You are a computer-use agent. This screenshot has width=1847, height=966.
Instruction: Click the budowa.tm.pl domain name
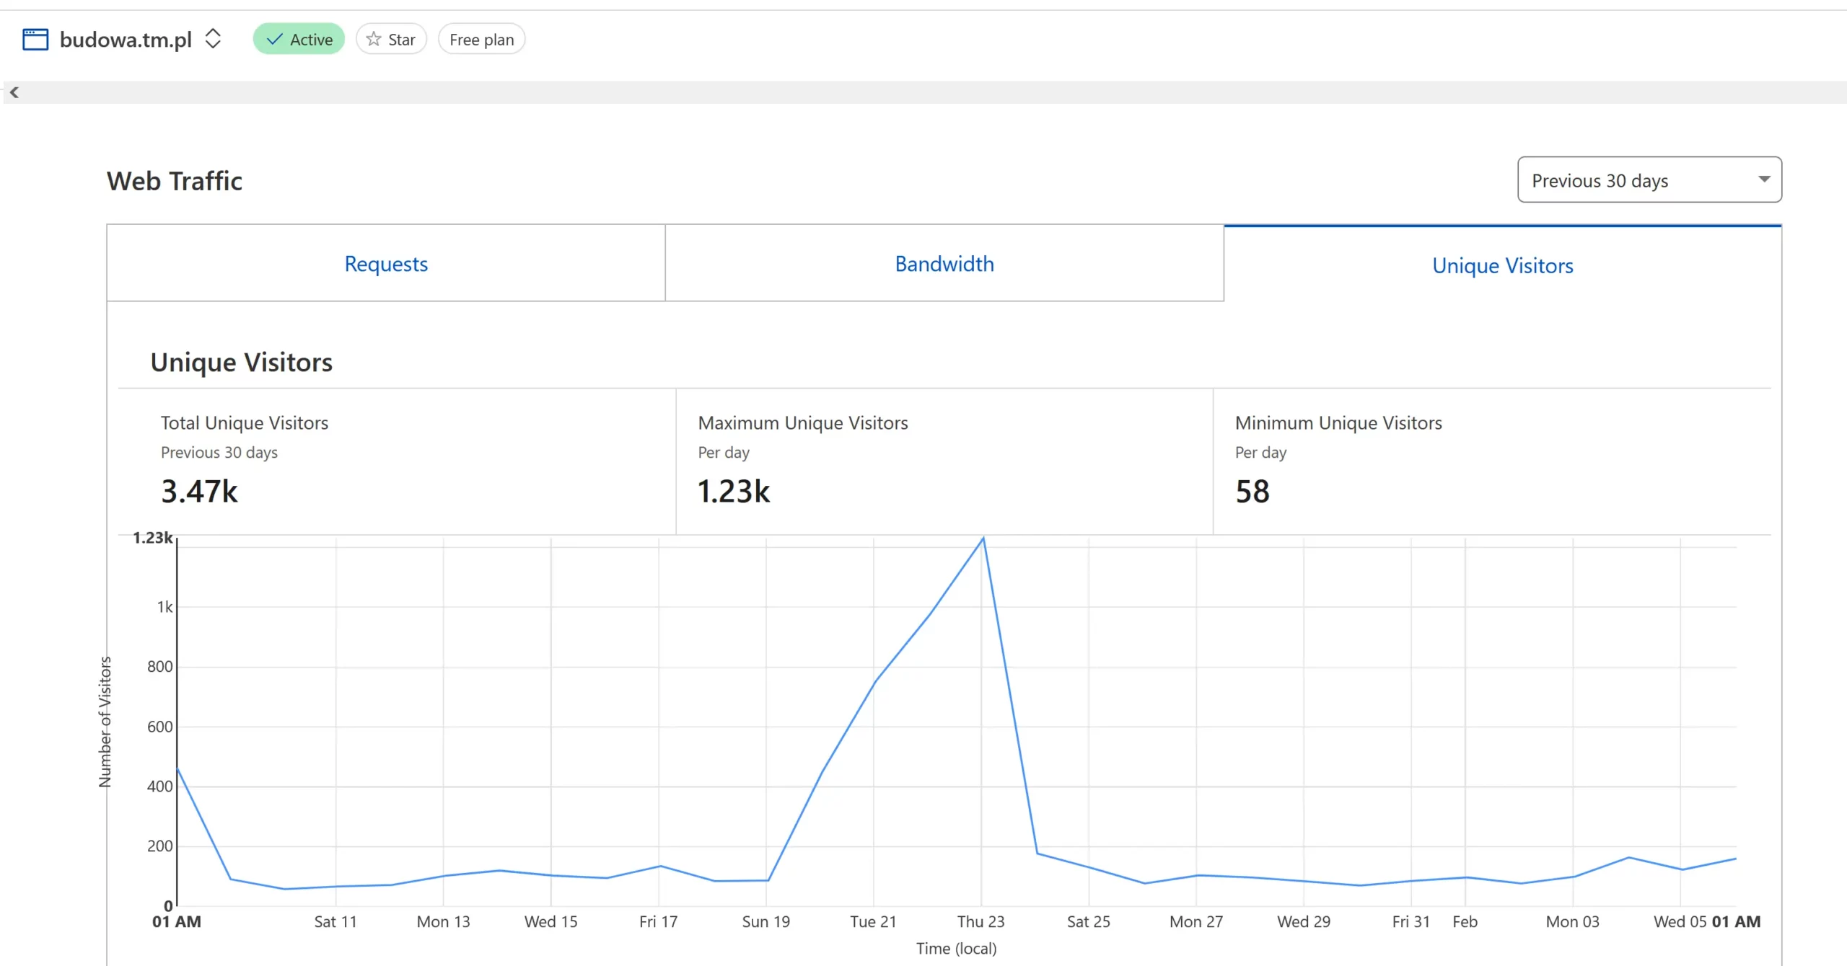[x=126, y=39]
